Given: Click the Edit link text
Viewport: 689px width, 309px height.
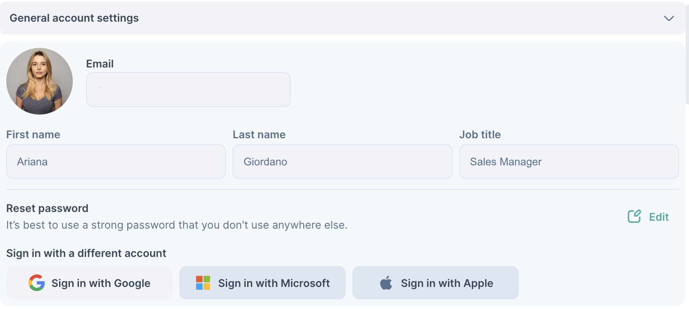Looking at the screenshot, I should click(659, 217).
